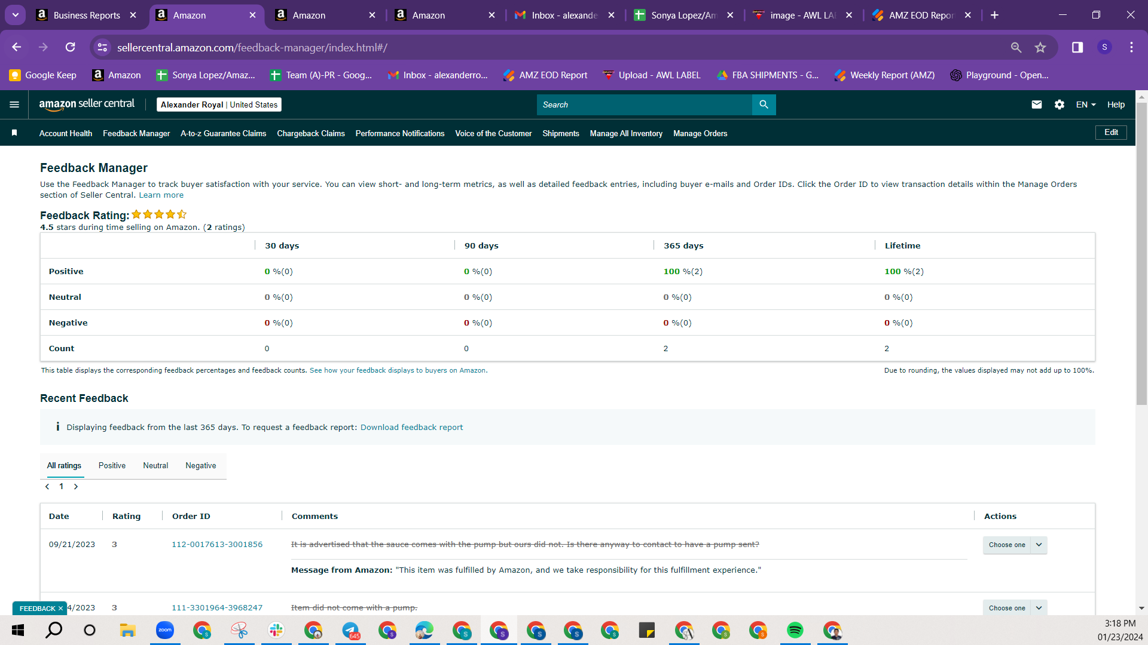Open Chrome profile avatar S
The width and height of the screenshot is (1148, 645).
[x=1104, y=47]
